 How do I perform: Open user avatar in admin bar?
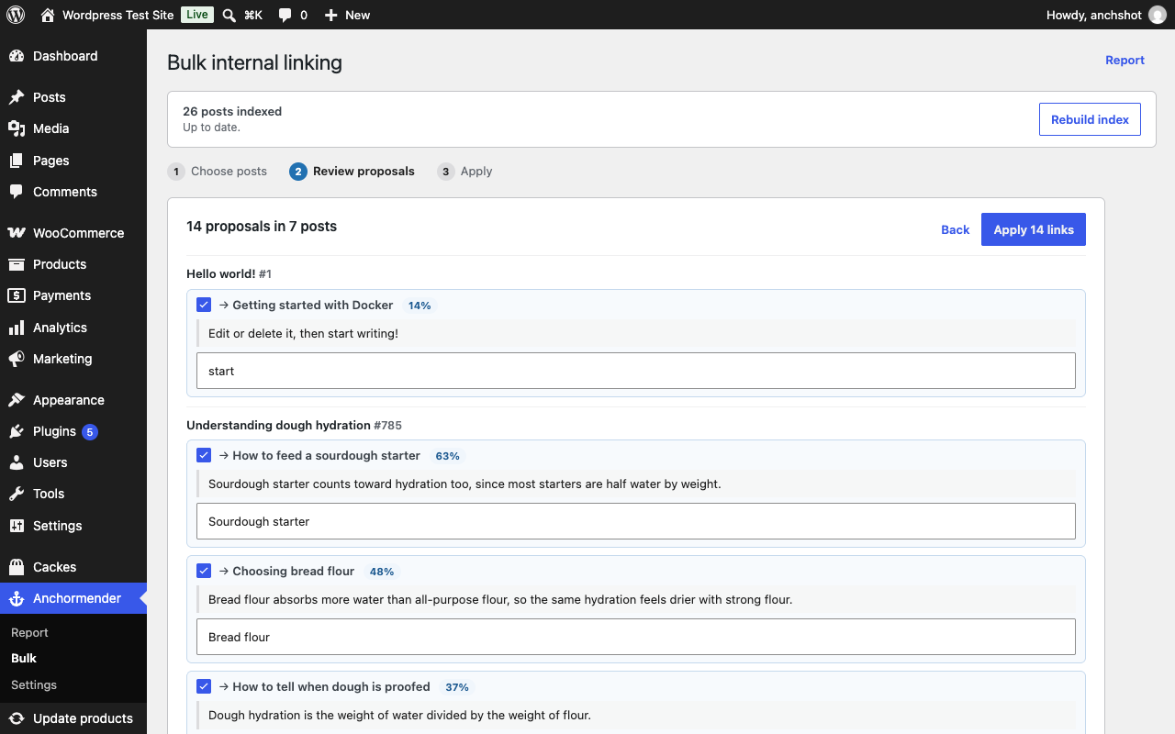(1158, 15)
